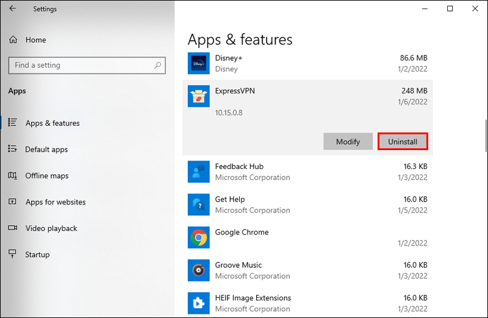Switch to Offline maps page
Viewport: 488px width, 318px height.
point(46,176)
